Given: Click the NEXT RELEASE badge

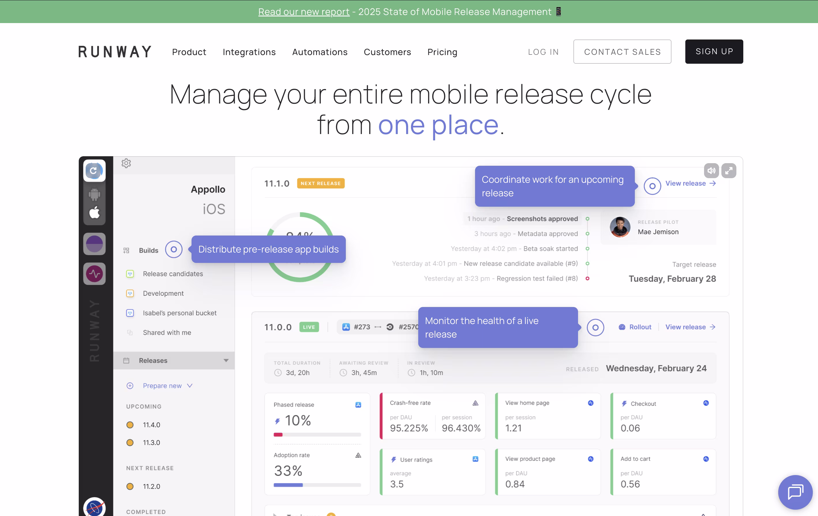Looking at the screenshot, I should [x=320, y=183].
